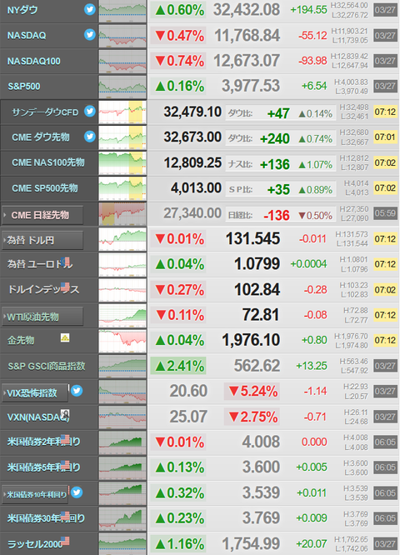Expand the VIX恐怖指数 button

[35, 392]
